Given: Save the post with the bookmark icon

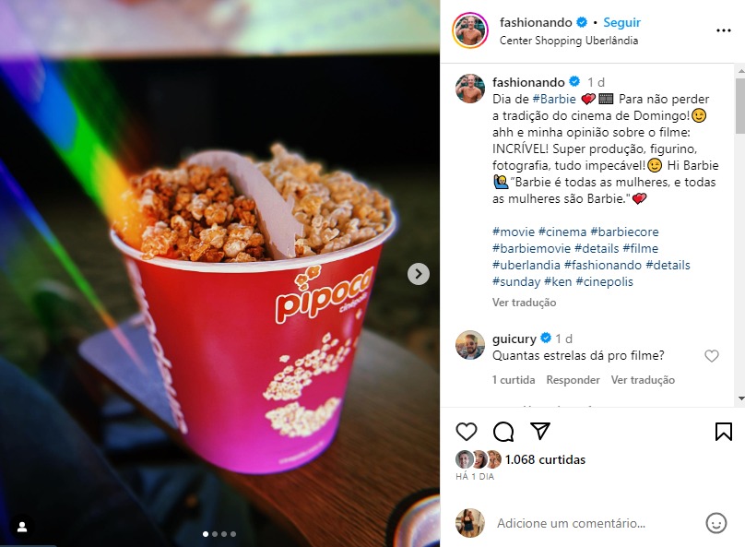Looking at the screenshot, I should [x=723, y=432].
